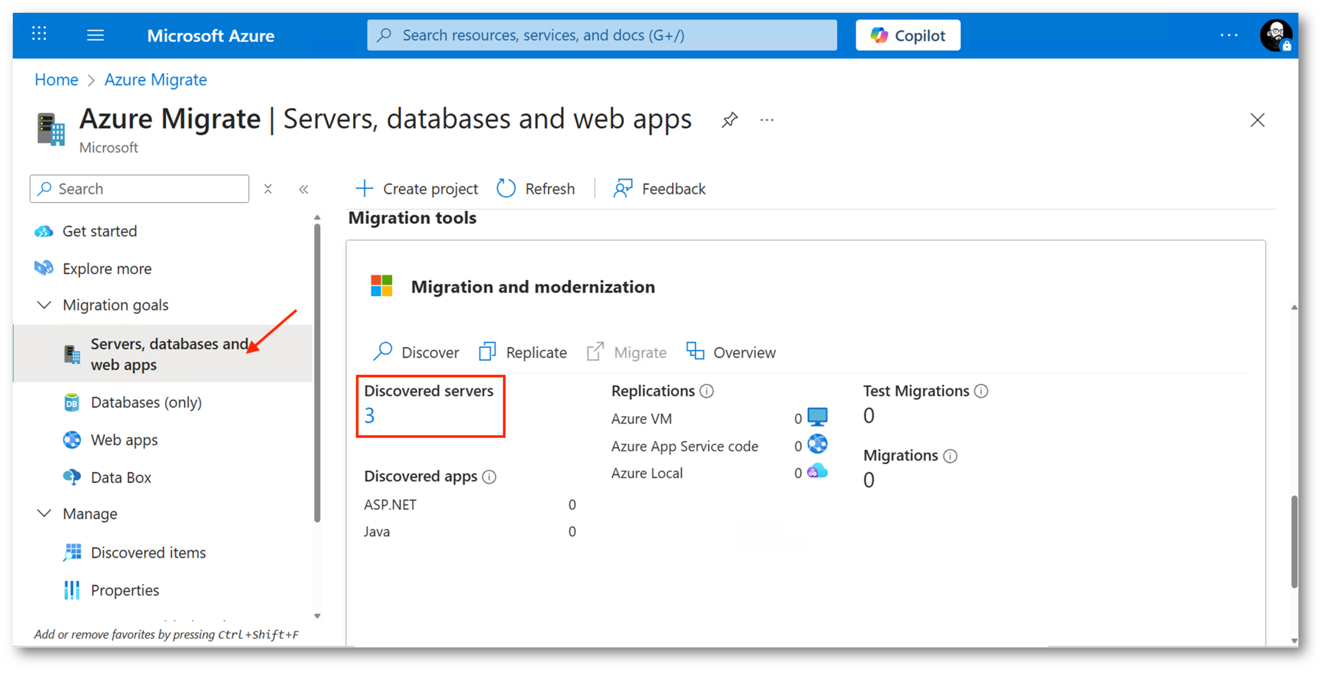Collapse the sidebar with double chevron
Viewport: 1324px width, 673px height.
(304, 189)
